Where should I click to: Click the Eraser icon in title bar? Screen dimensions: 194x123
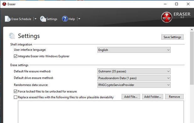tap(4, 4)
